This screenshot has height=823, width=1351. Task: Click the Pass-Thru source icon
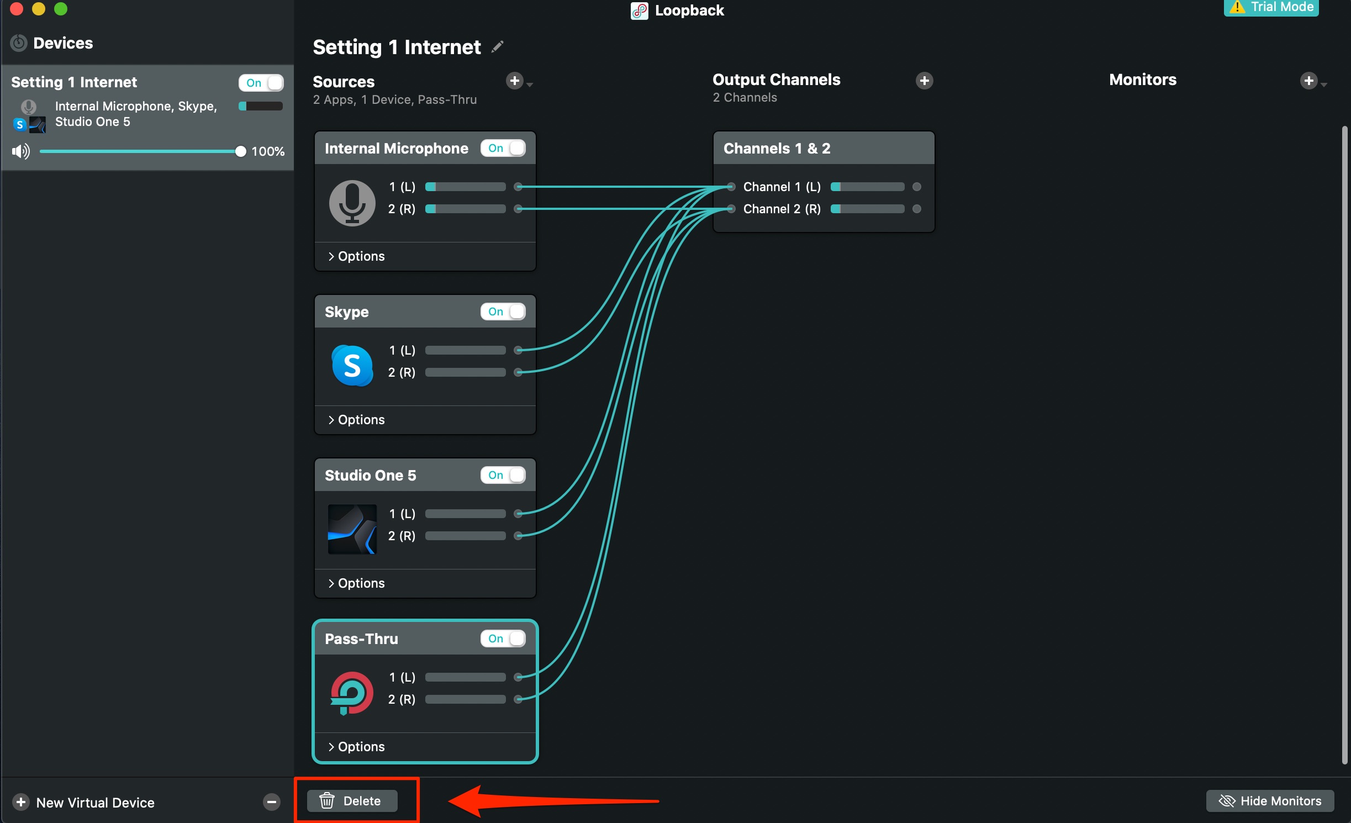coord(352,693)
